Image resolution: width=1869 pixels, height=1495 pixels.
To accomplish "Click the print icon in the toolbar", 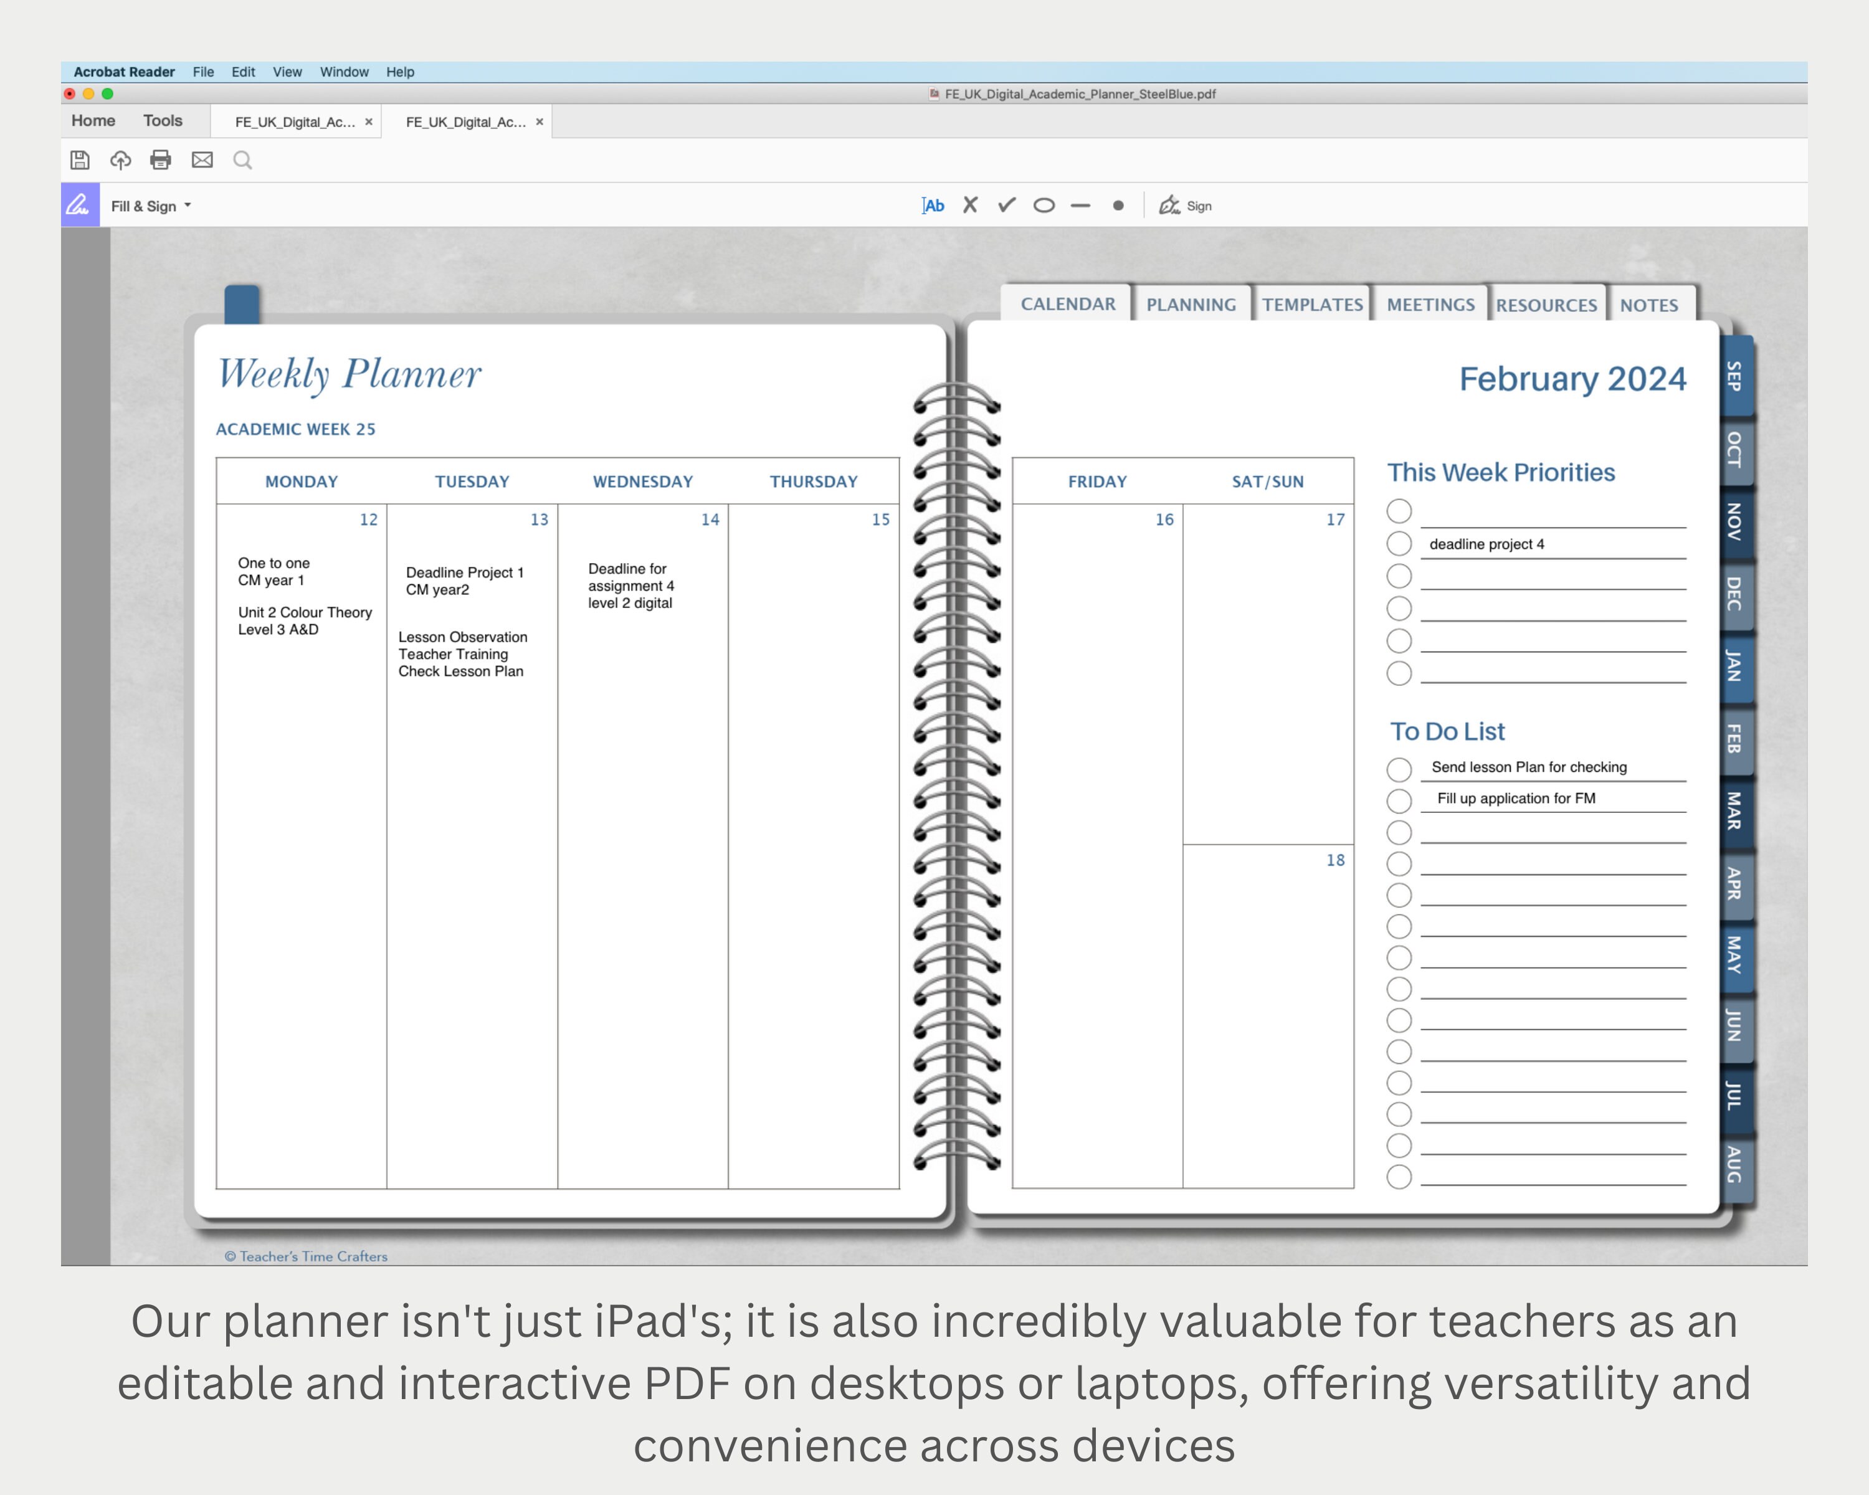I will pyautogui.click(x=161, y=160).
